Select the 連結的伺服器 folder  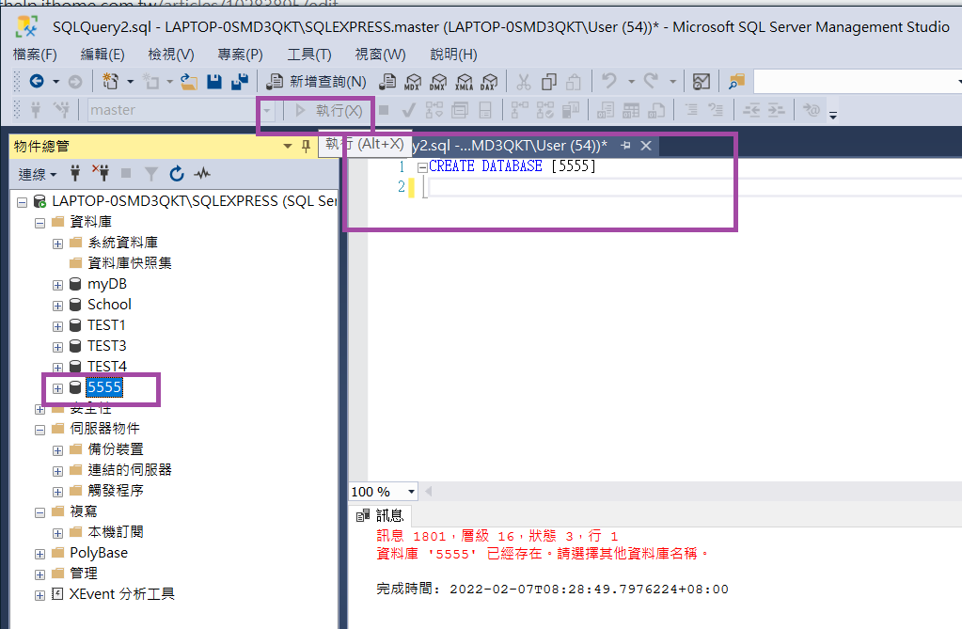point(130,470)
